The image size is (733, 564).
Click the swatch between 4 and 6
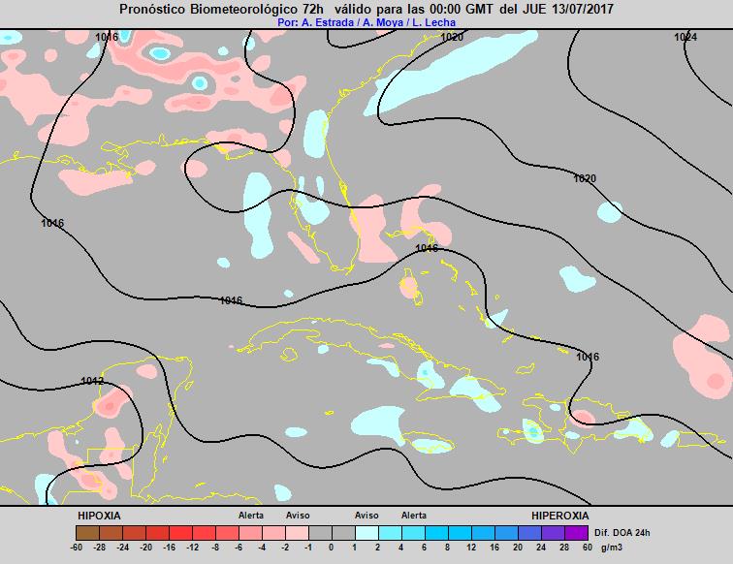(413, 533)
